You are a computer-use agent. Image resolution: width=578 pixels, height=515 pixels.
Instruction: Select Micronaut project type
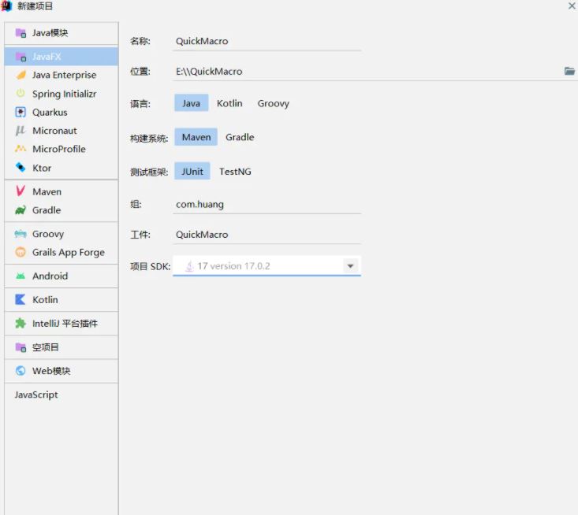pyautogui.click(x=62, y=131)
